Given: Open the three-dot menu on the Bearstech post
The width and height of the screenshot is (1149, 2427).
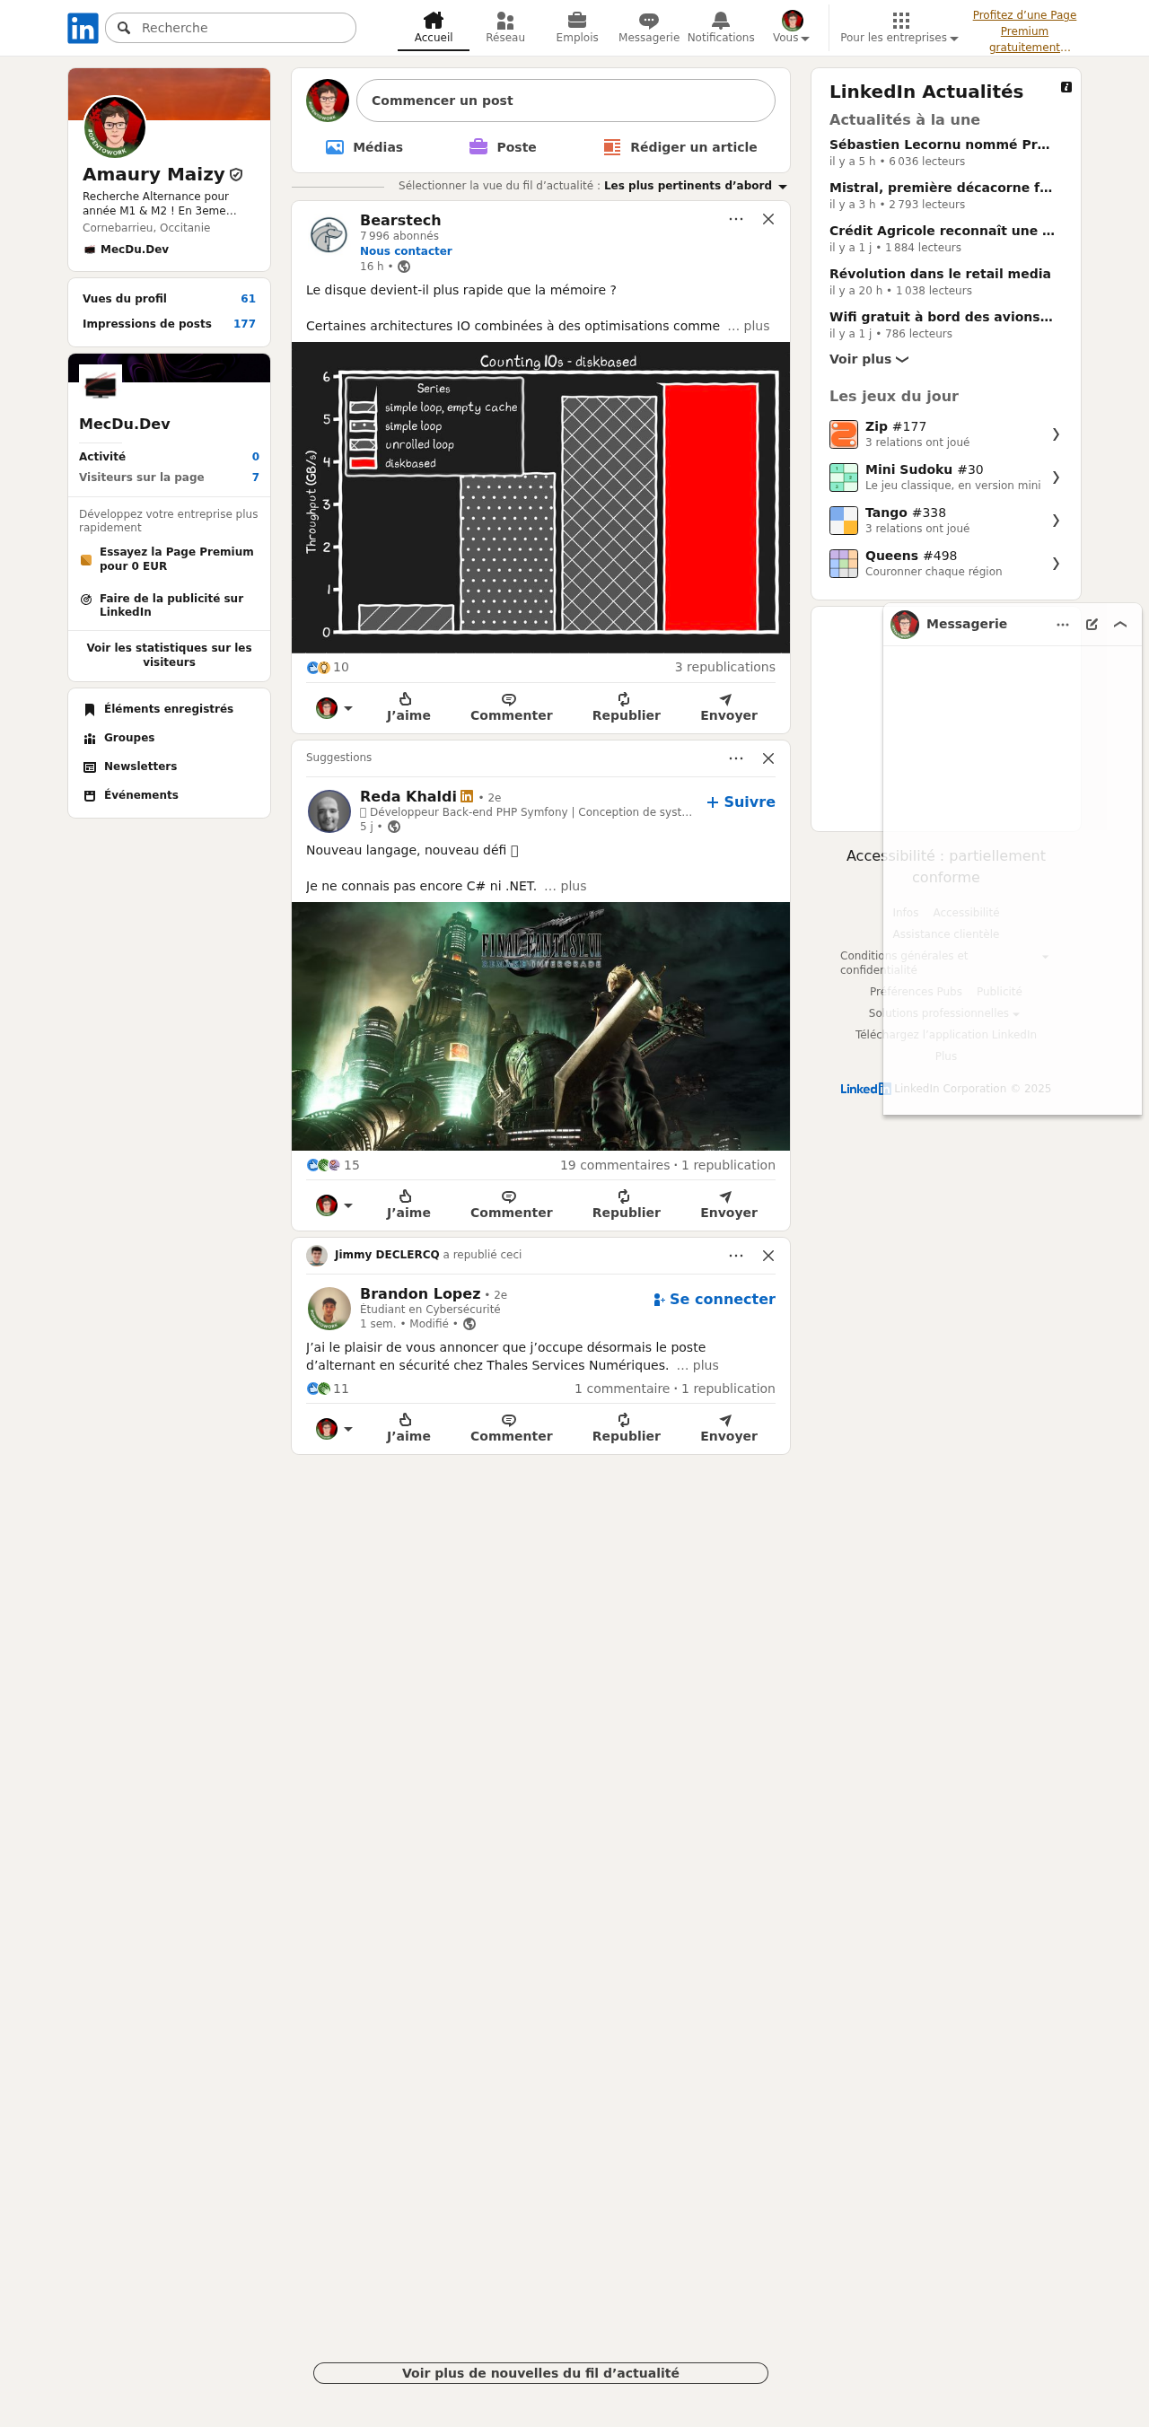Looking at the screenshot, I should click(736, 220).
